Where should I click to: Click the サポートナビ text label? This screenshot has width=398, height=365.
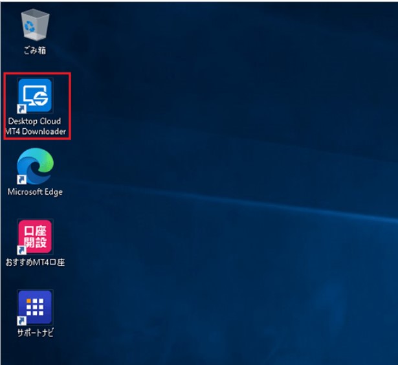coord(35,333)
